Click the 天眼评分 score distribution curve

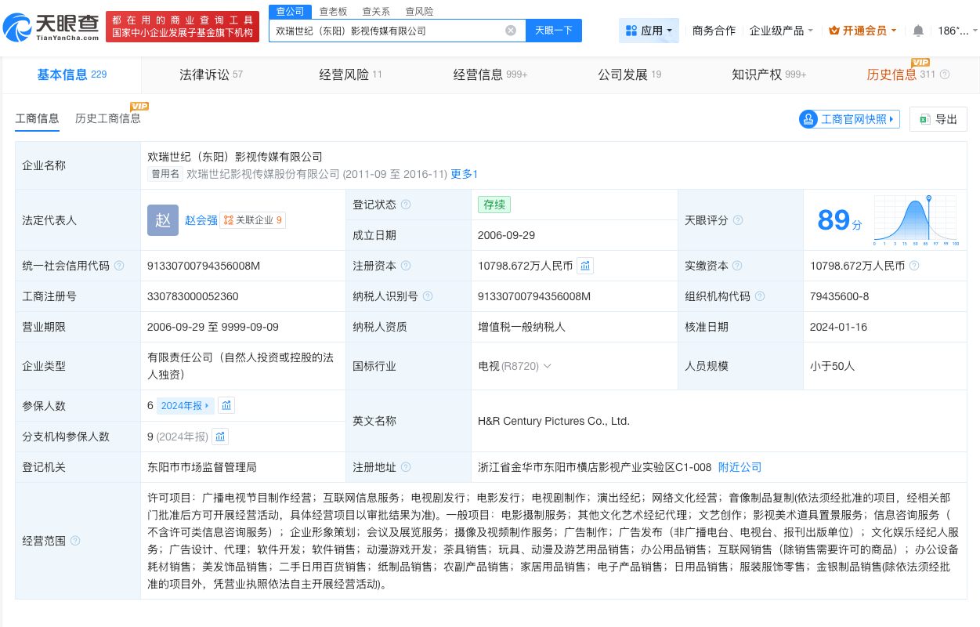coord(915,219)
